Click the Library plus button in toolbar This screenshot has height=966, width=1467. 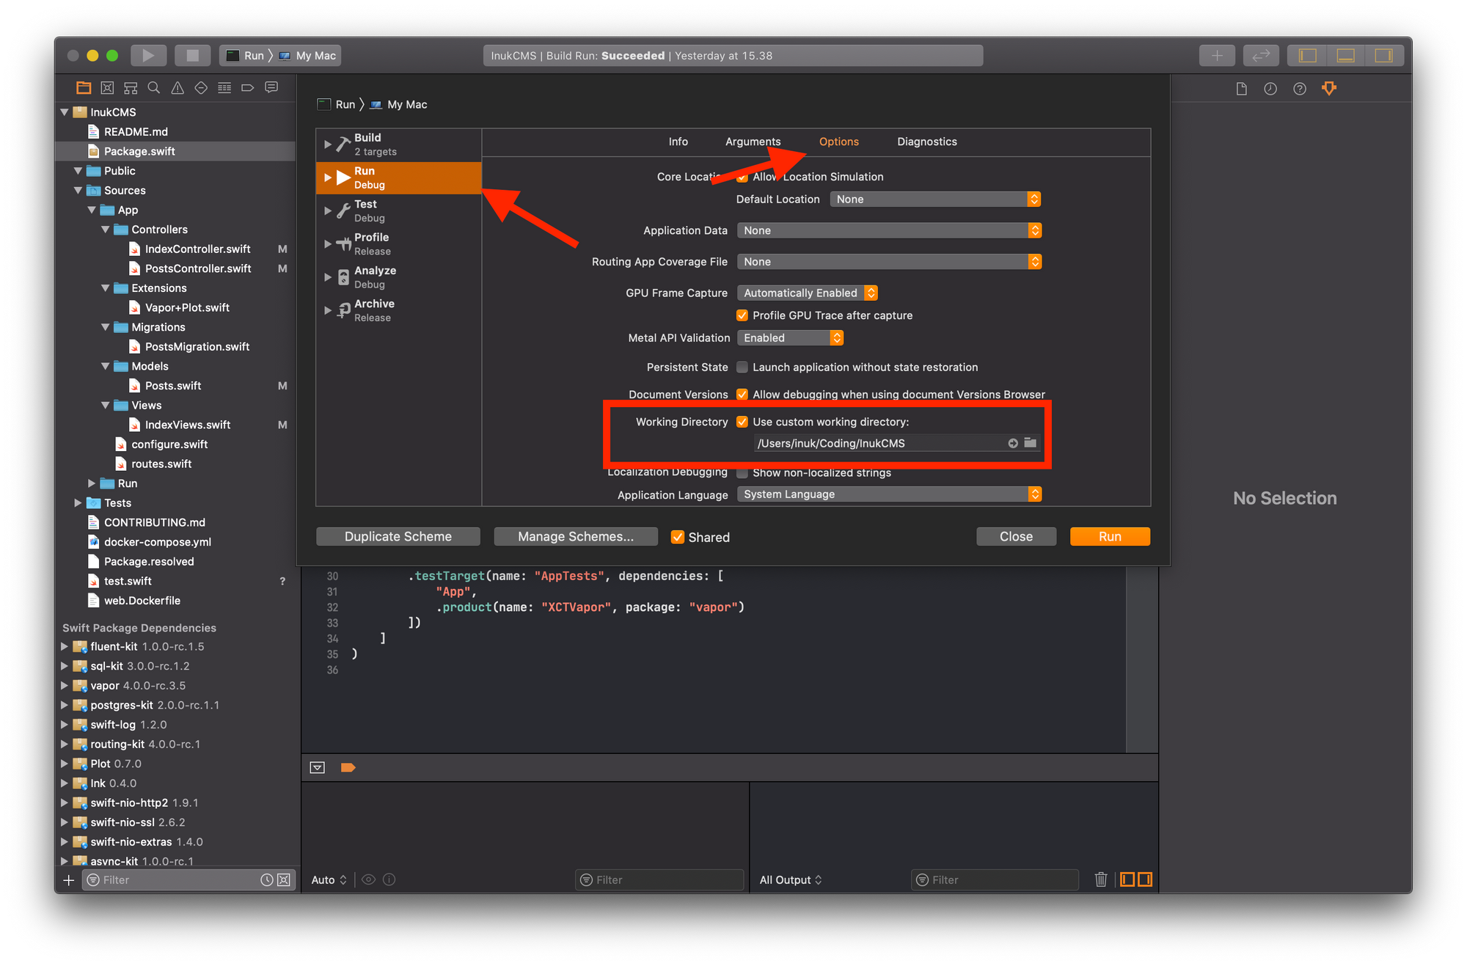point(1217,56)
